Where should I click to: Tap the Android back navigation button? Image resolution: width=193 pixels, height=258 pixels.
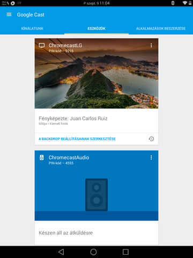61,252
